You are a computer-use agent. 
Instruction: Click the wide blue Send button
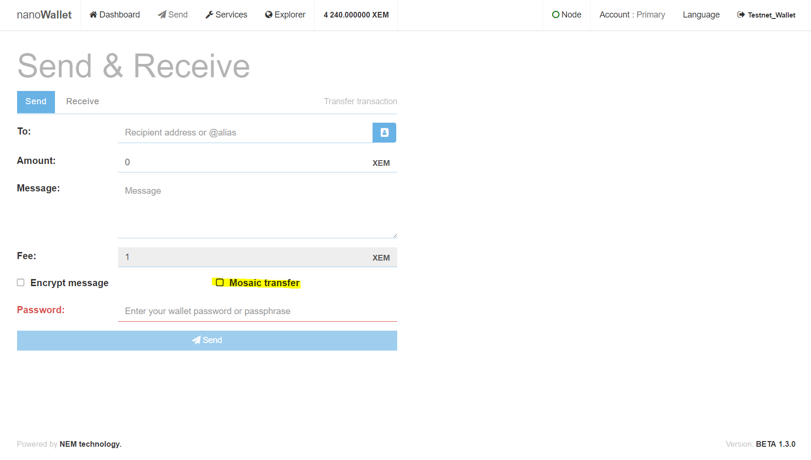(x=207, y=341)
